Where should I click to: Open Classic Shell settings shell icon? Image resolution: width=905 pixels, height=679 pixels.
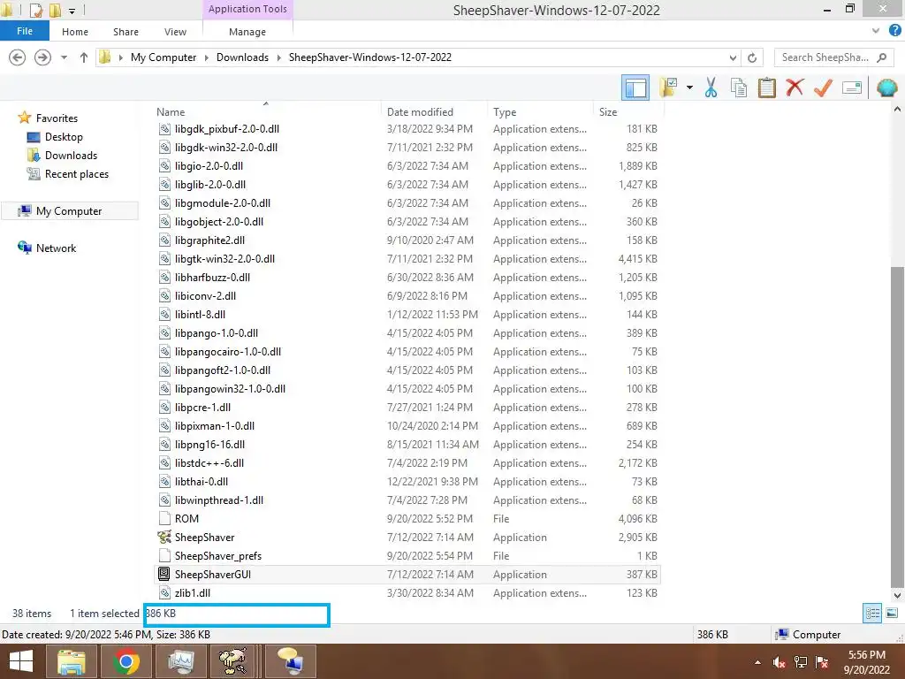pyautogui.click(x=886, y=88)
